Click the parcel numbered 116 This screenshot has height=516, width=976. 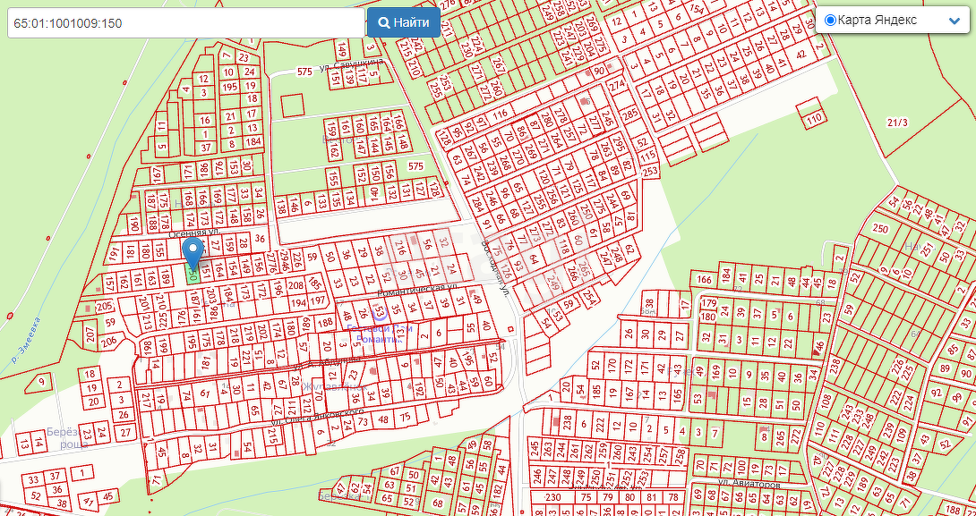pos(500,113)
